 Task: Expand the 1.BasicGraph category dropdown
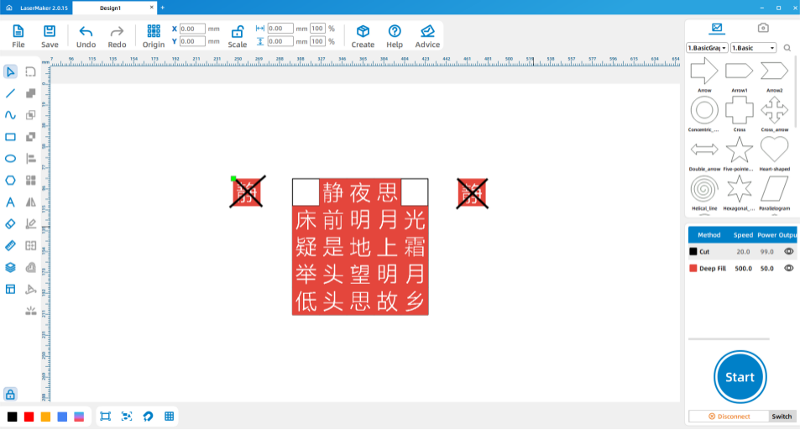(x=707, y=48)
